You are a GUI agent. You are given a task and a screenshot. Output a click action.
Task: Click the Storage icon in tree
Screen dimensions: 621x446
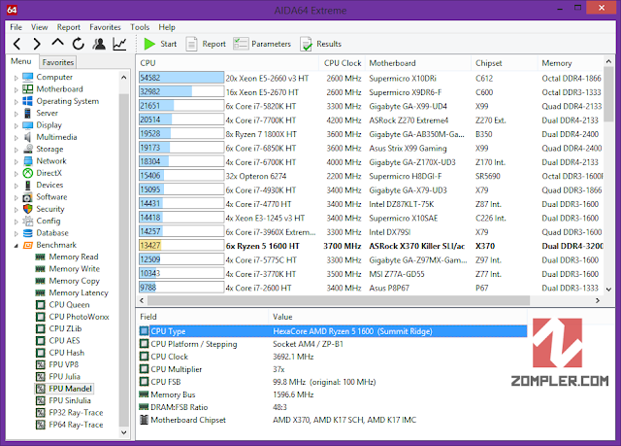[28, 149]
